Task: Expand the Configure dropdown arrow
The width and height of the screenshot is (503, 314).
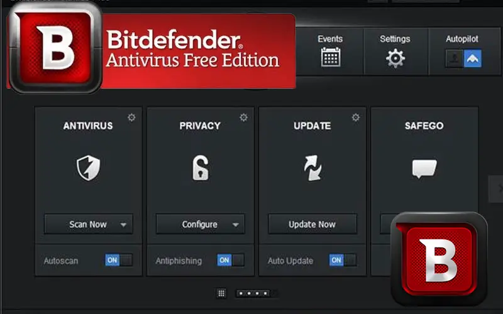Action: point(235,225)
